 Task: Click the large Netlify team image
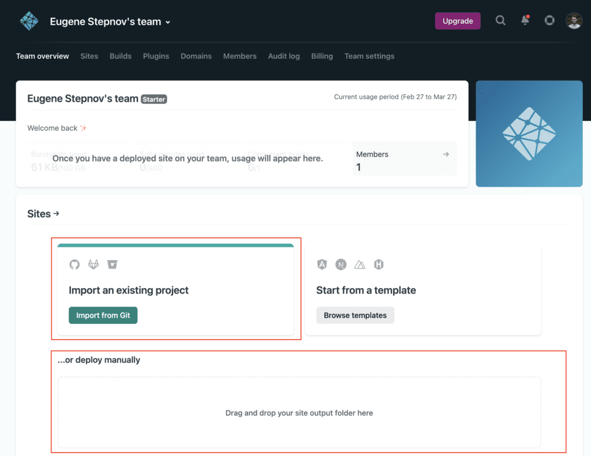click(529, 134)
